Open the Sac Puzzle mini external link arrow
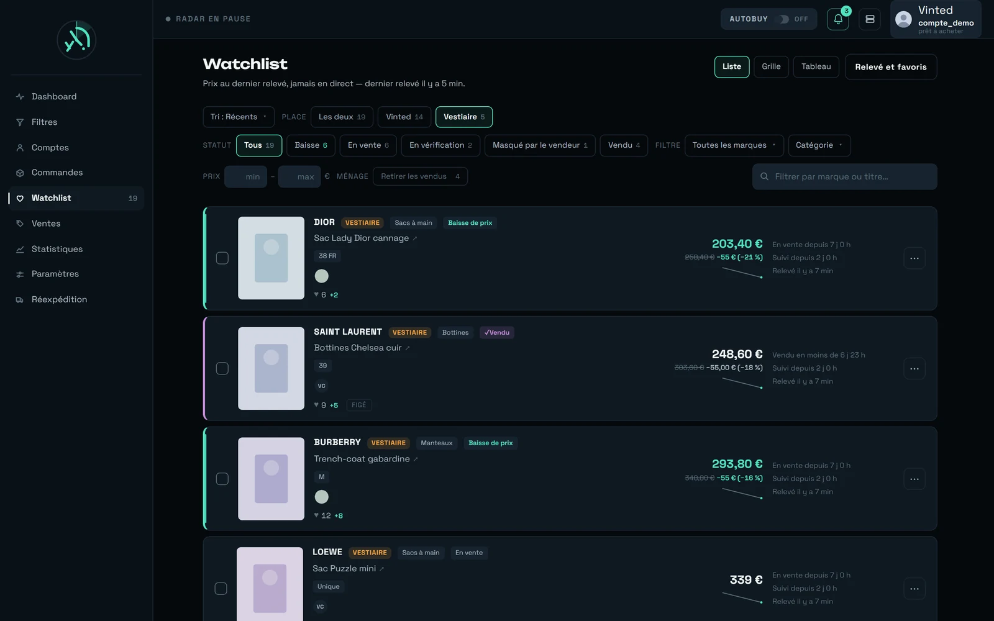This screenshot has height=621, width=994. point(382,569)
